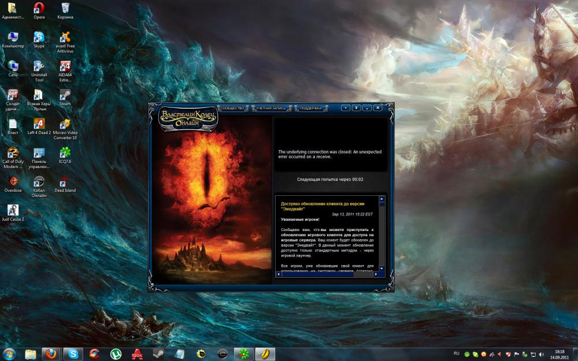Select the Власт text file icon
The image size is (578, 361).
[13, 126]
